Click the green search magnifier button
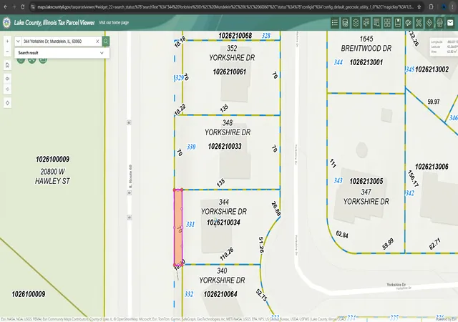This screenshot has width=458, height=322. point(106,42)
